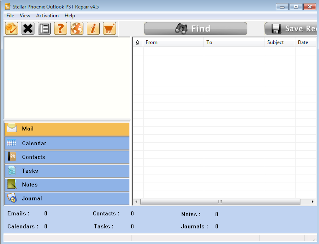This screenshot has height=244, width=319.
Task: Click the Journal clock icon
Action: tap(12, 198)
